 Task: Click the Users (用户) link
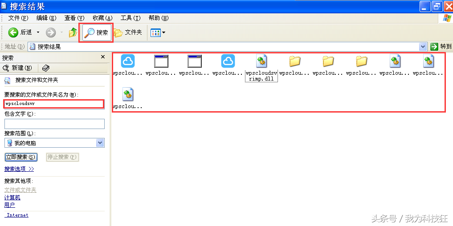[x=10, y=205]
